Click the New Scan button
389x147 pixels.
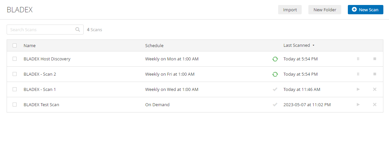pos(365,10)
